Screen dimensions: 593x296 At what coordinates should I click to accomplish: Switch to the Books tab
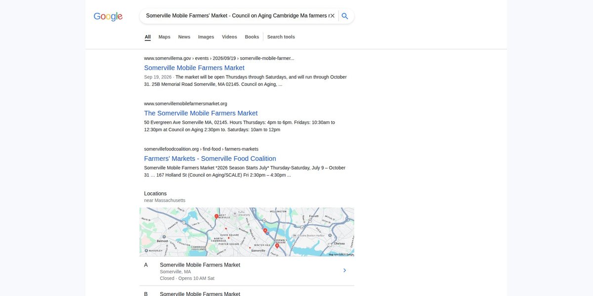(252, 37)
